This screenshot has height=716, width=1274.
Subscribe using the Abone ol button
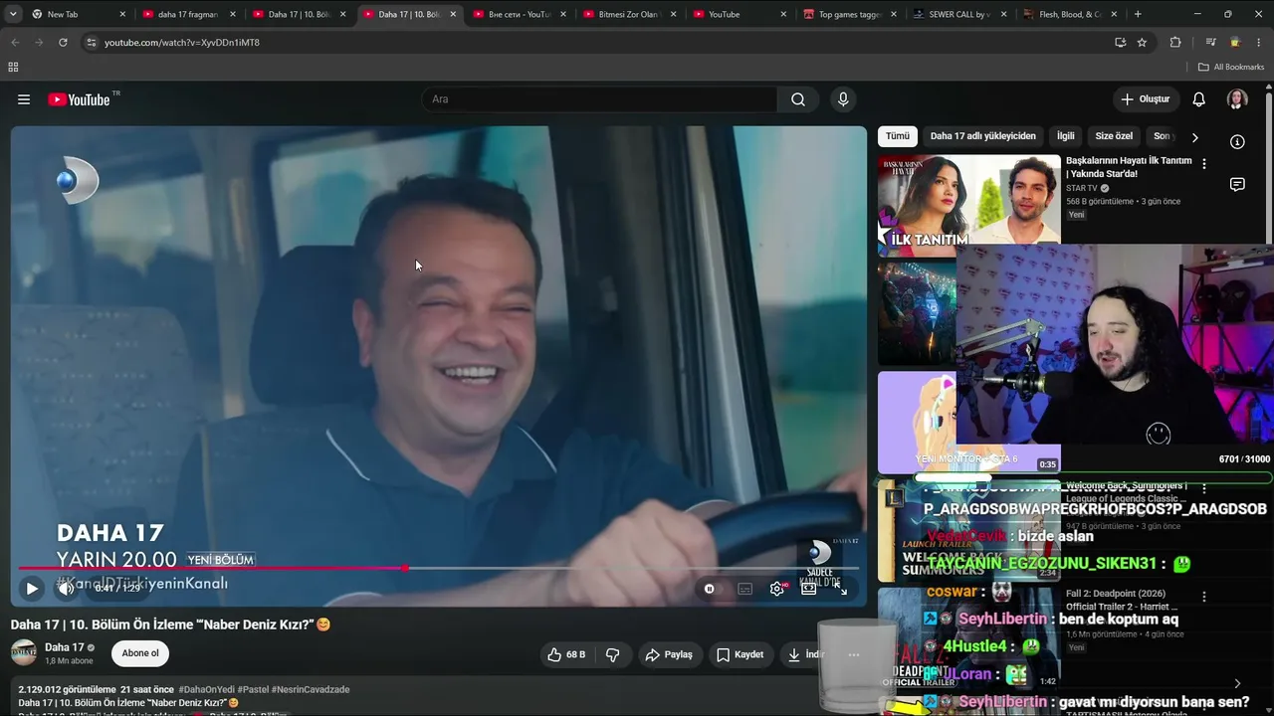pyautogui.click(x=140, y=653)
